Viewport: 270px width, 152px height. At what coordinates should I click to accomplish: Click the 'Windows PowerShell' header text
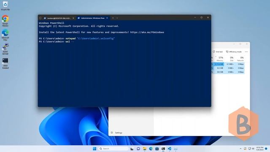(51, 23)
